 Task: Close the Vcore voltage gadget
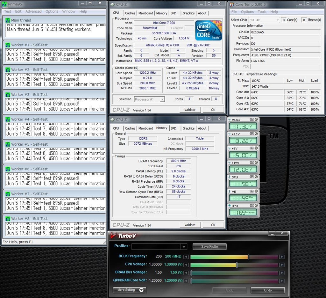click(x=256, y=120)
